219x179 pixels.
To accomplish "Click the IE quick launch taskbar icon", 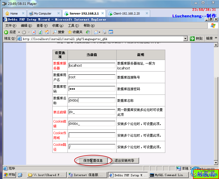I will point(20,175).
